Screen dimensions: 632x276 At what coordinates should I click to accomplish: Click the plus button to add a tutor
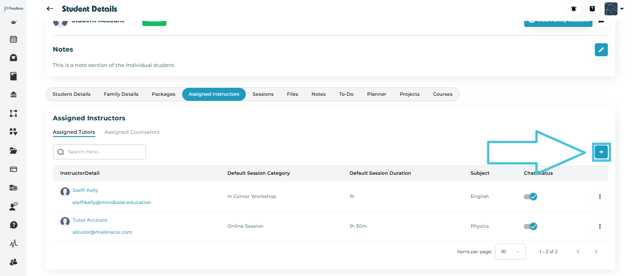coord(601,152)
